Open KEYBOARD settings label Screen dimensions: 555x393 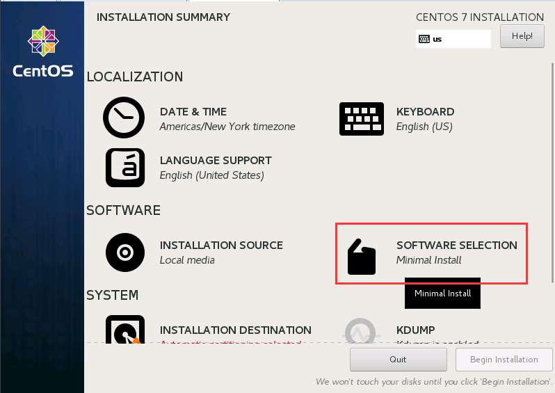425,112
